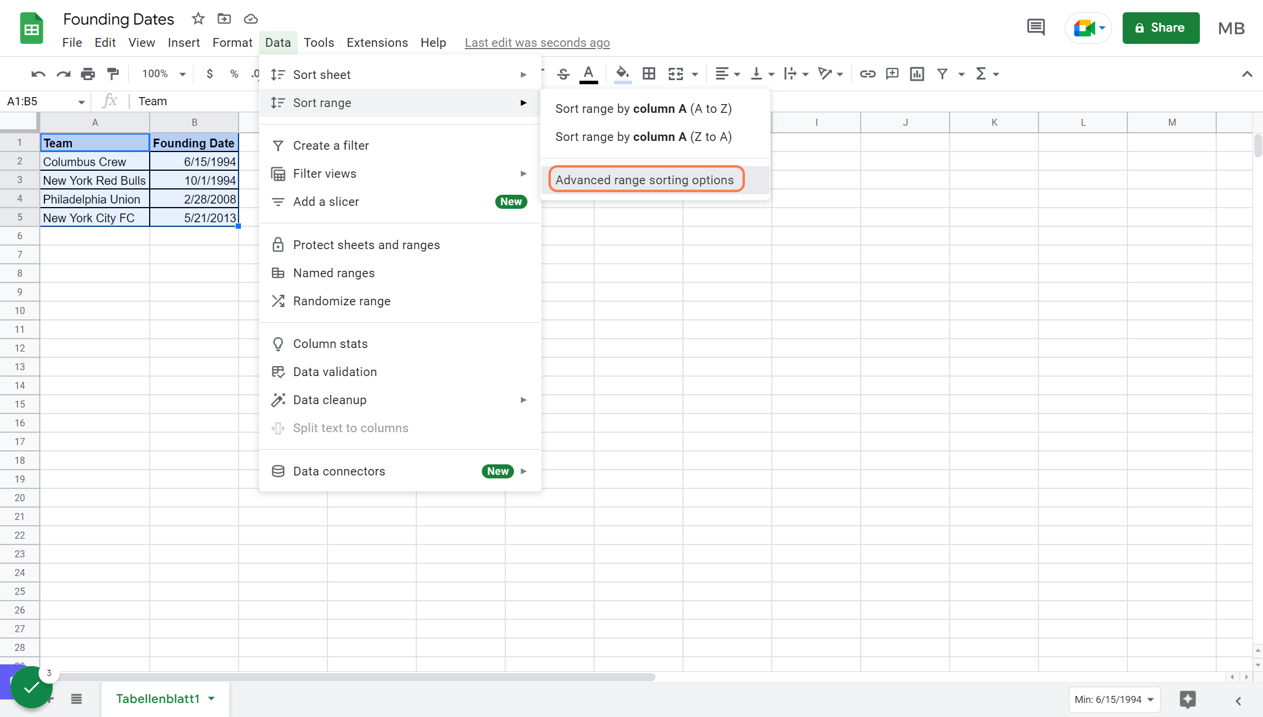Click the undo arrow icon

pyautogui.click(x=38, y=74)
